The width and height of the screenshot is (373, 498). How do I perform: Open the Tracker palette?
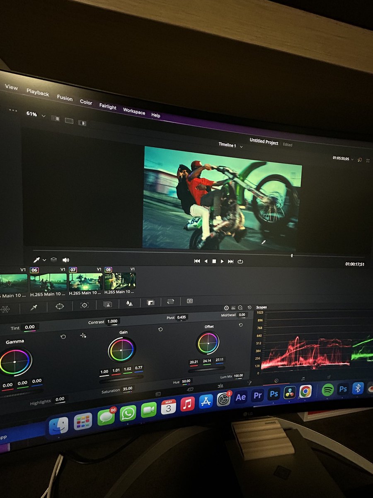pyautogui.click(x=84, y=305)
